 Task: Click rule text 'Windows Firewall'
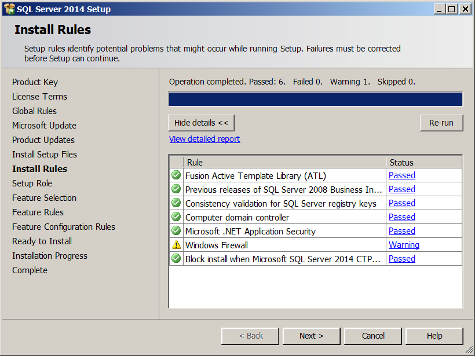pyautogui.click(x=217, y=245)
